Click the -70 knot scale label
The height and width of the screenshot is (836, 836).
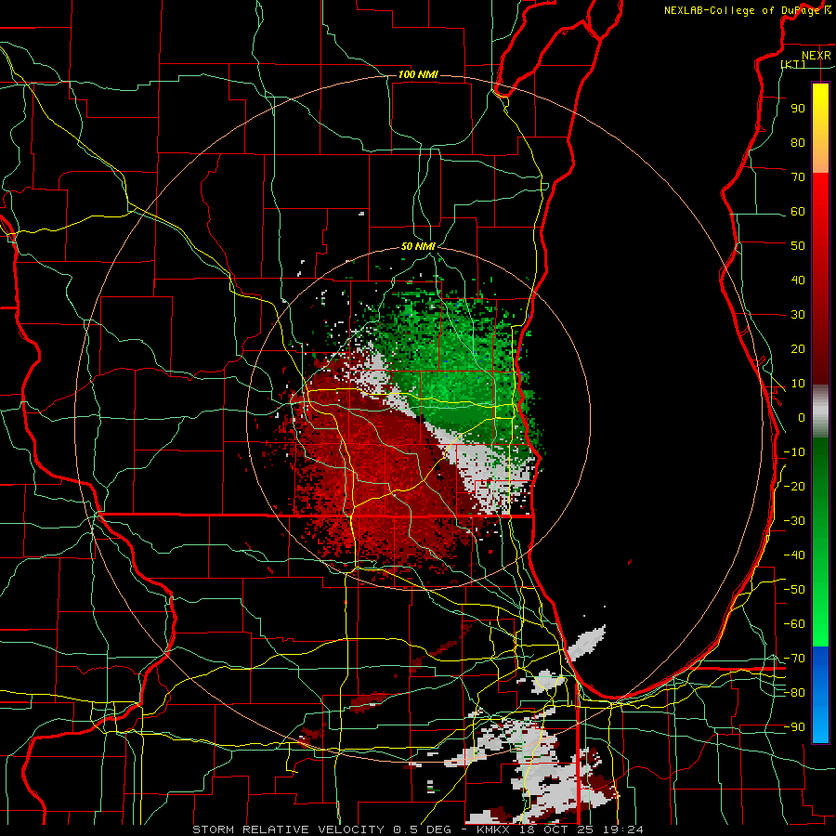(x=794, y=659)
